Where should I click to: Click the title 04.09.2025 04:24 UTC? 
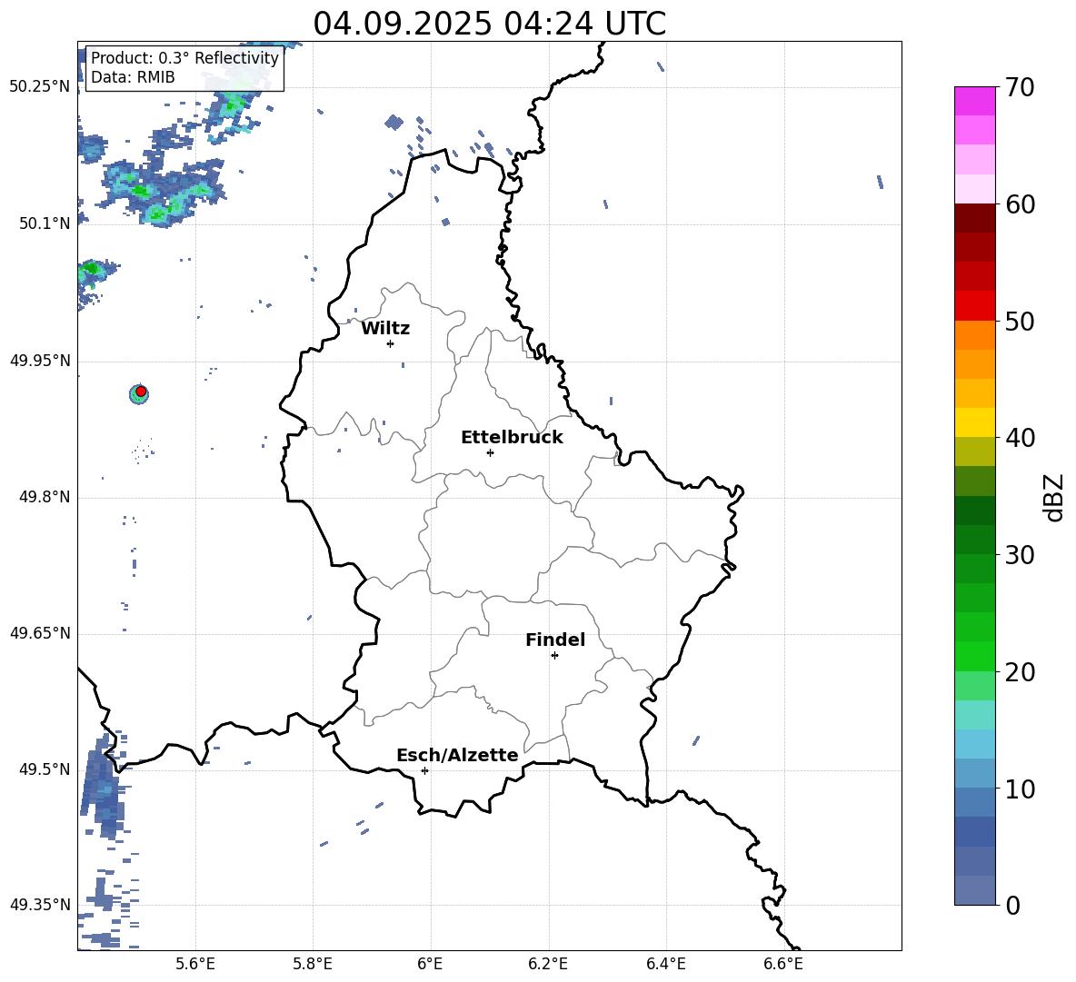pyautogui.click(x=490, y=24)
